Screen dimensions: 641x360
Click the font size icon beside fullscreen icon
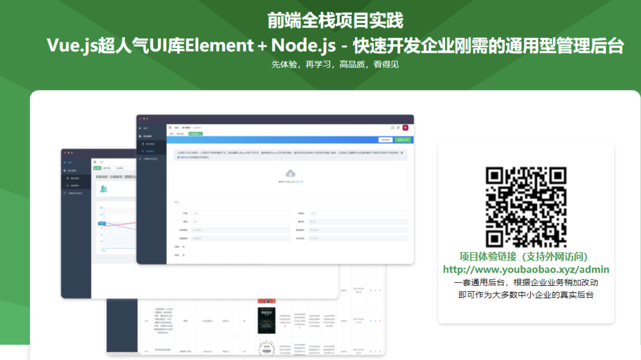pyautogui.click(x=398, y=128)
